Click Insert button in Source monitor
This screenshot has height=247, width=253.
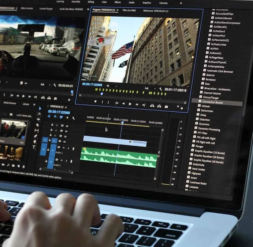(x=43, y=97)
